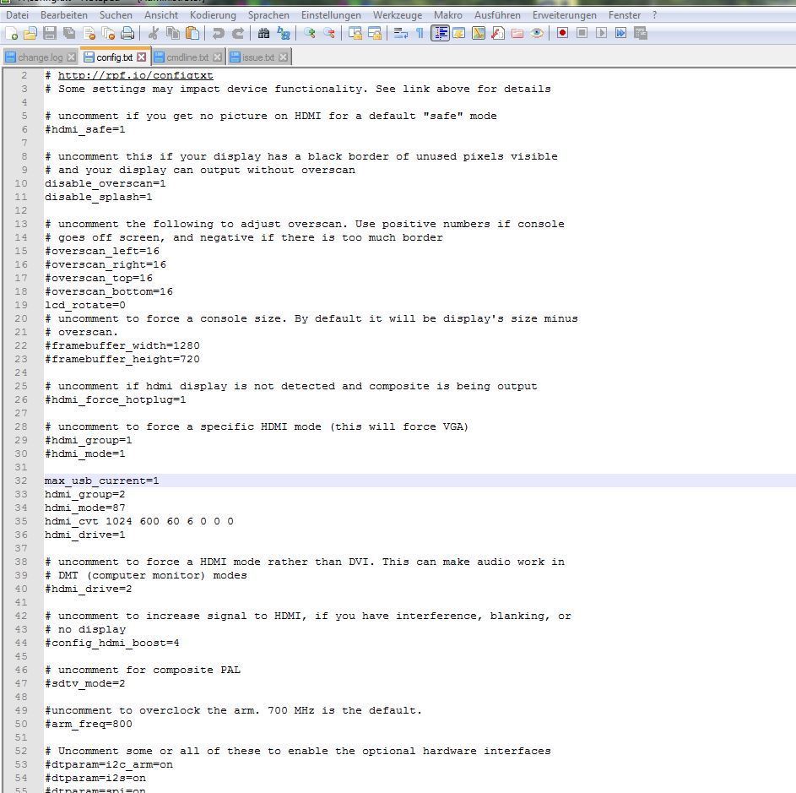Toggle monitoring with the eye icon
Screen dimensions: 796x793
tap(537, 34)
